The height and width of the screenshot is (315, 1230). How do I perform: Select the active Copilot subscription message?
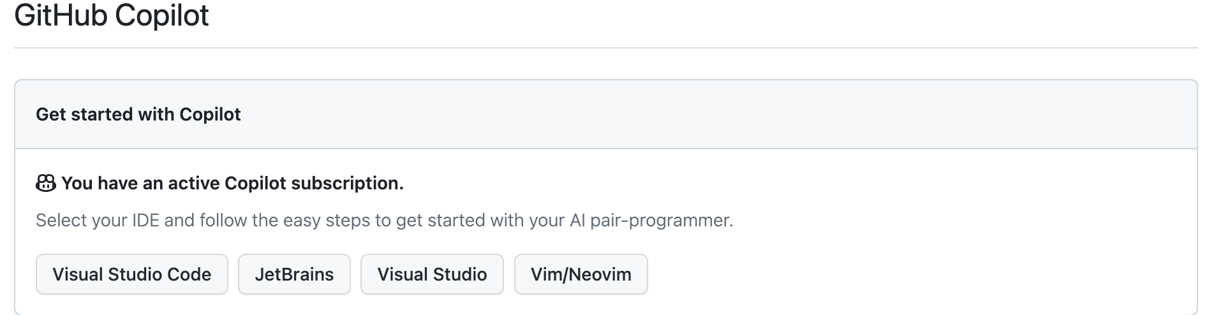tap(232, 184)
